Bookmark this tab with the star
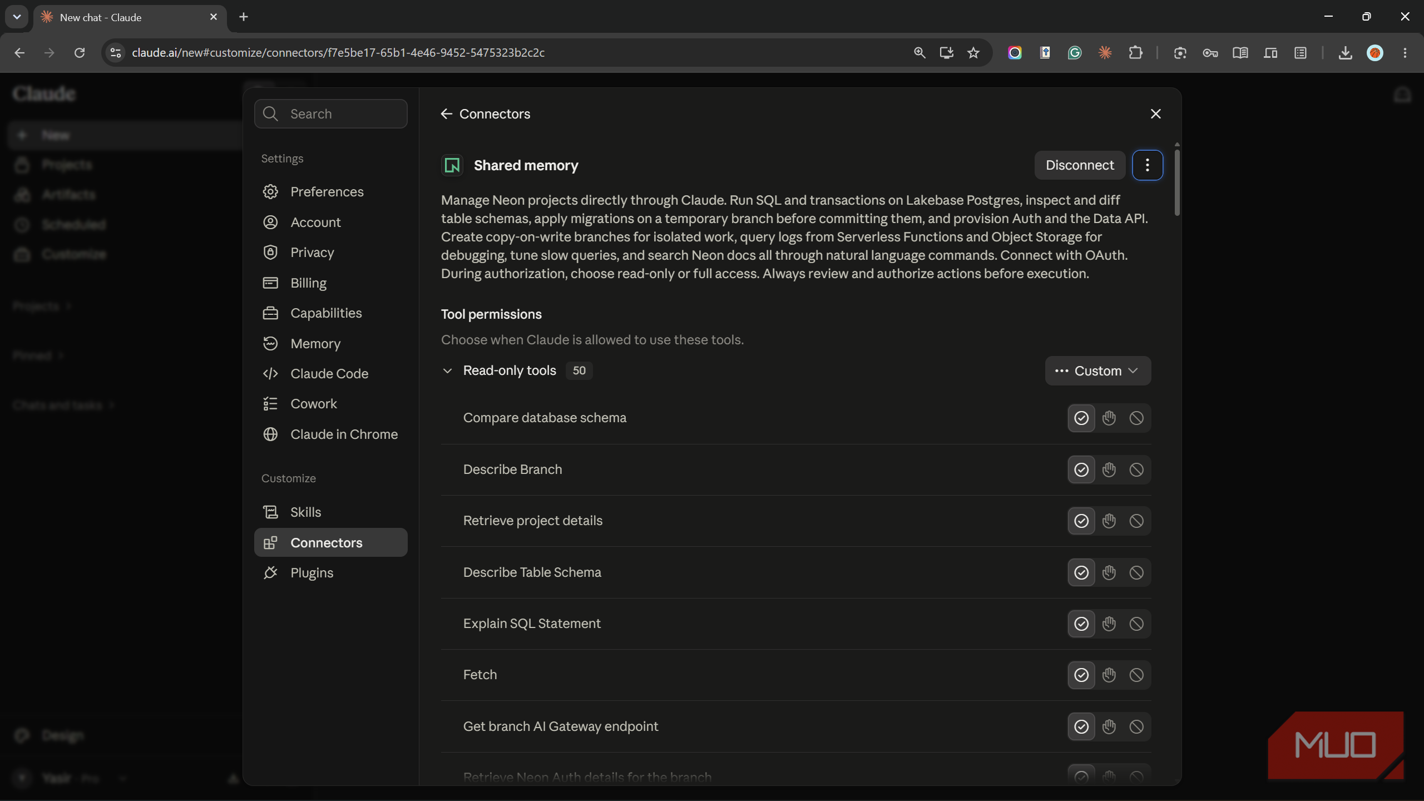The width and height of the screenshot is (1424, 801). tap(973, 53)
